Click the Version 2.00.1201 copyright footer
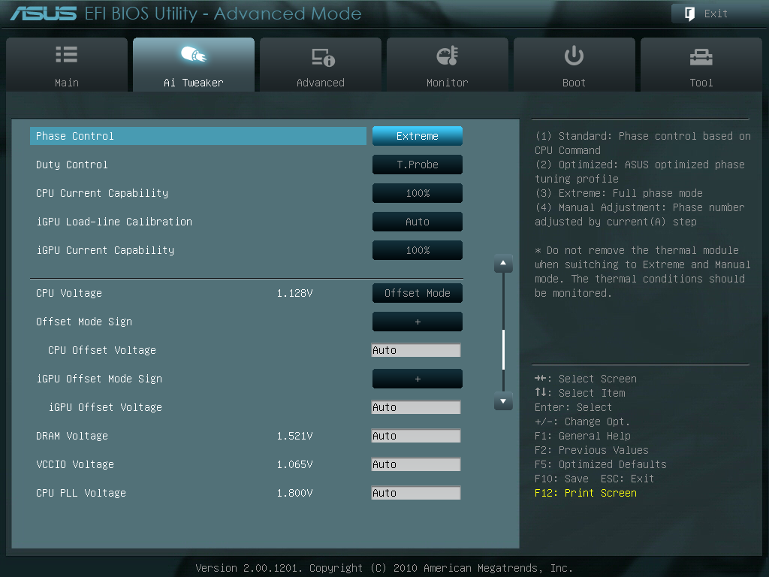This screenshot has height=577, width=769. click(384, 568)
